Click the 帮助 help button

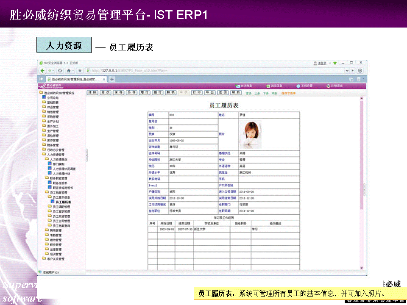(236, 92)
